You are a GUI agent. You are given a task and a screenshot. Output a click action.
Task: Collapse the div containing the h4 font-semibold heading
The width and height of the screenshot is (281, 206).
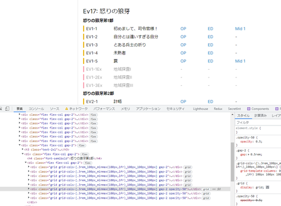click(22, 154)
